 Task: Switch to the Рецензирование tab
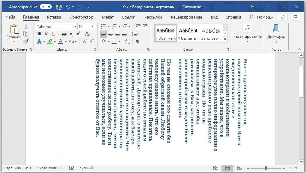click(x=186, y=17)
